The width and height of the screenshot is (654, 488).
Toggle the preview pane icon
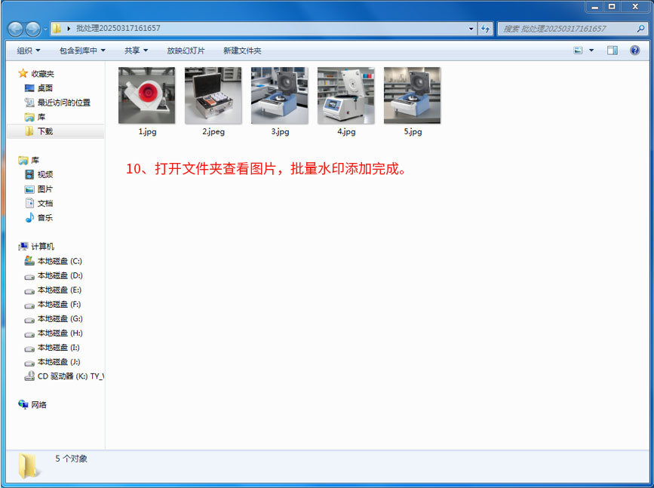coord(613,51)
